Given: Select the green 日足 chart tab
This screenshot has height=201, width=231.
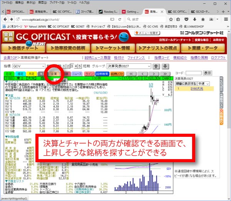Looking at the screenshot, I should [9, 74].
